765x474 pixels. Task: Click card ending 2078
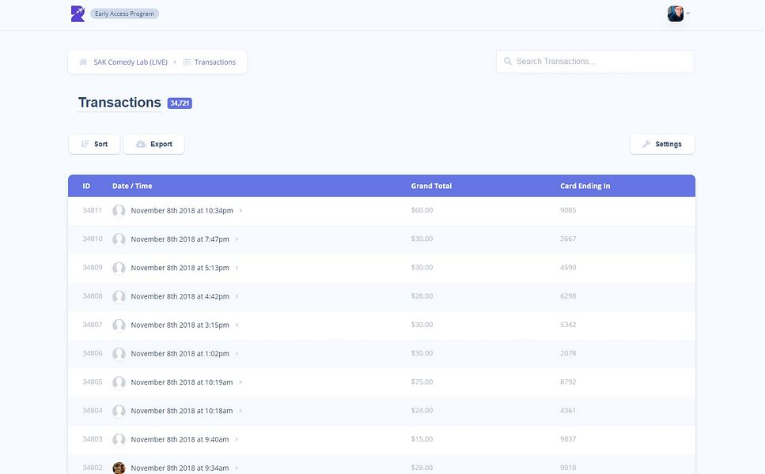point(568,353)
